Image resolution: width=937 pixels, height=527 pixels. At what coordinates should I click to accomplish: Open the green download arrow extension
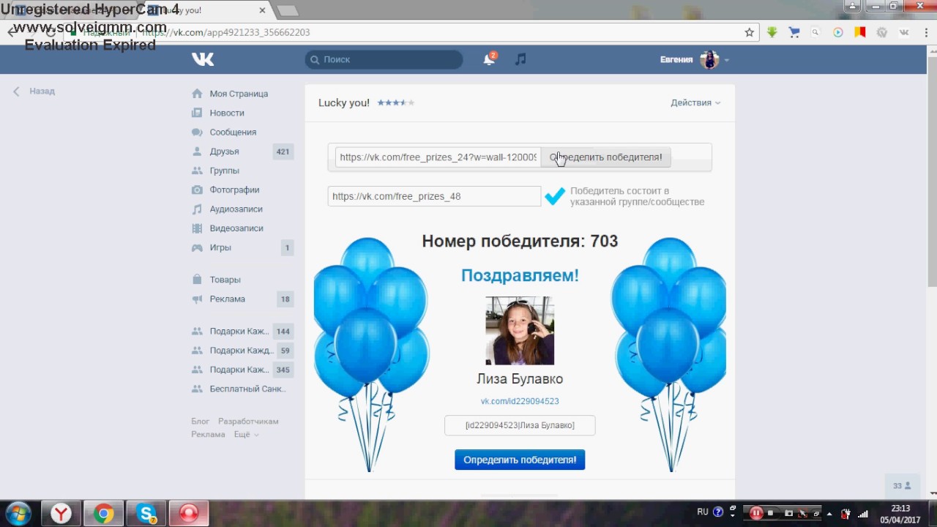point(772,32)
